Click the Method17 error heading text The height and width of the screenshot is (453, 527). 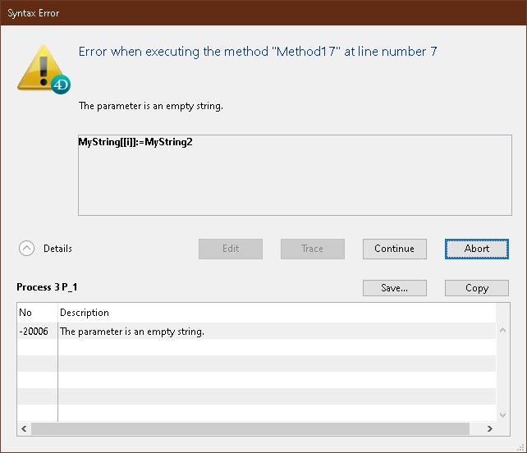point(257,52)
